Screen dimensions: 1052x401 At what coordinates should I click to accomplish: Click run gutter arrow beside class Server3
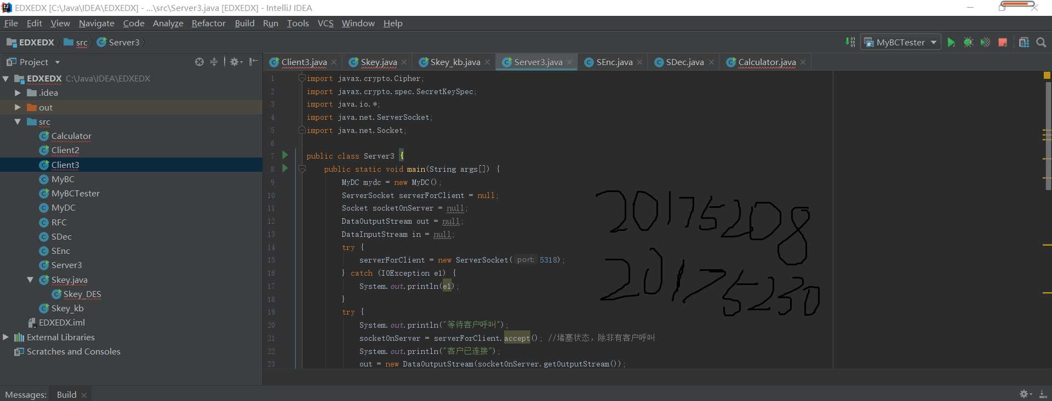click(285, 155)
